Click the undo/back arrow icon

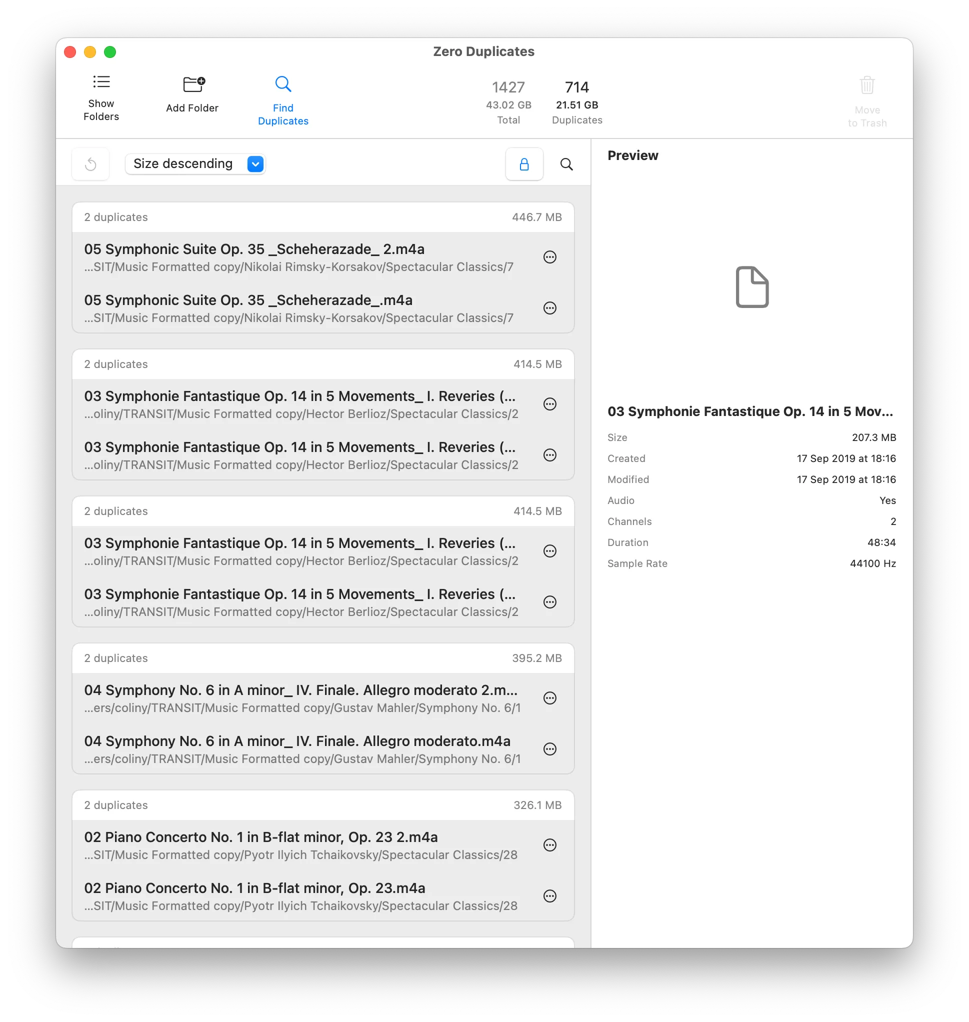pyautogui.click(x=91, y=164)
